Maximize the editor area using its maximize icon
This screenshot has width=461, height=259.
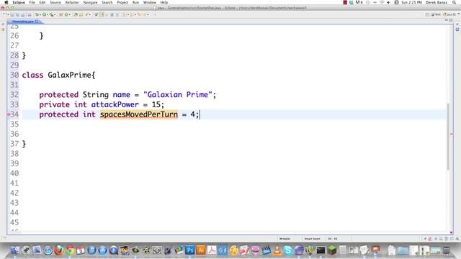(x=451, y=21)
